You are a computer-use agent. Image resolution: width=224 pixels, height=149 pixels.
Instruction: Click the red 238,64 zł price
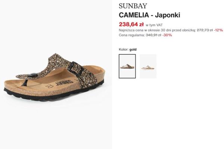click(131, 24)
